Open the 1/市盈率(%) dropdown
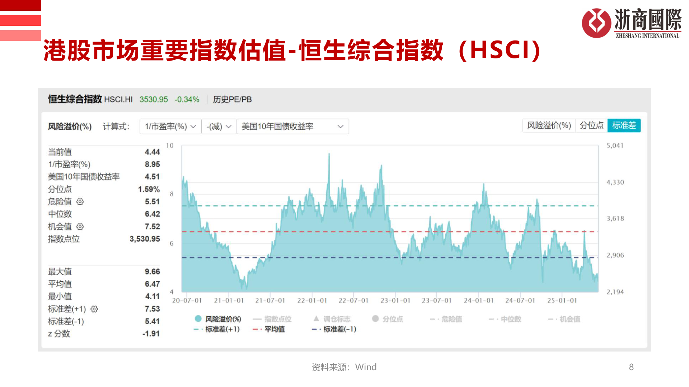The height and width of the screenshot is (387, 689). (x=170, y=126)
